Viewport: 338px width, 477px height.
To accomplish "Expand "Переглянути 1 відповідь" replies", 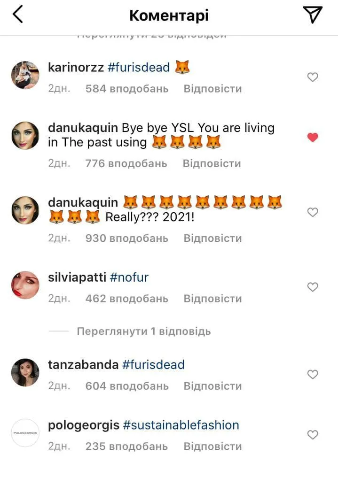I will (144, 331).
